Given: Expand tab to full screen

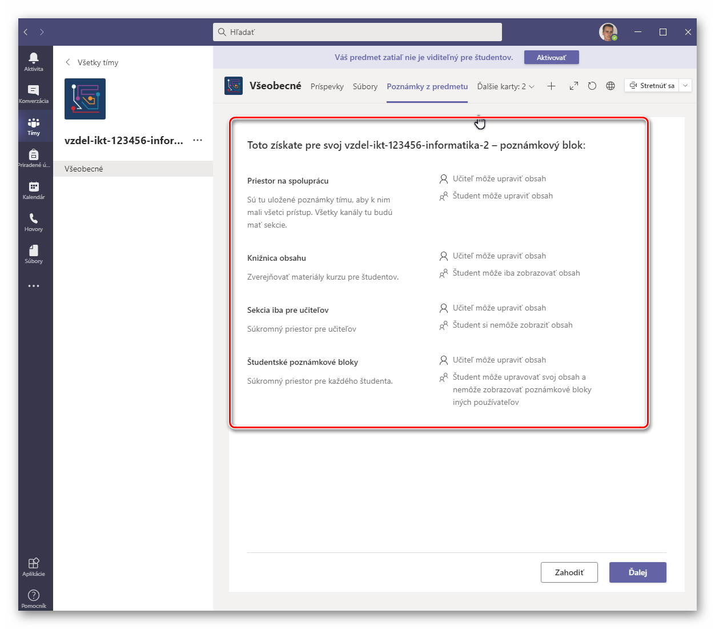Looking at the screenshot, I should [x=574, y=86].
